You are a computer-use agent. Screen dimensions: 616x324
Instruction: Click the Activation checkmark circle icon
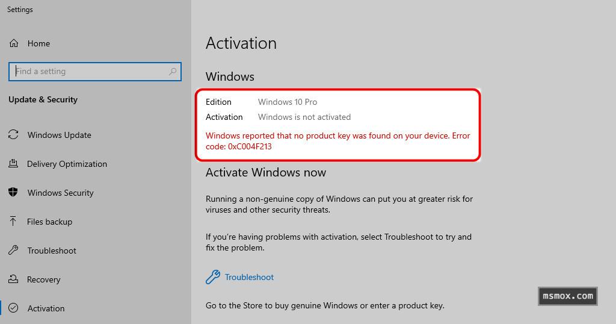[x=13, y=308]
